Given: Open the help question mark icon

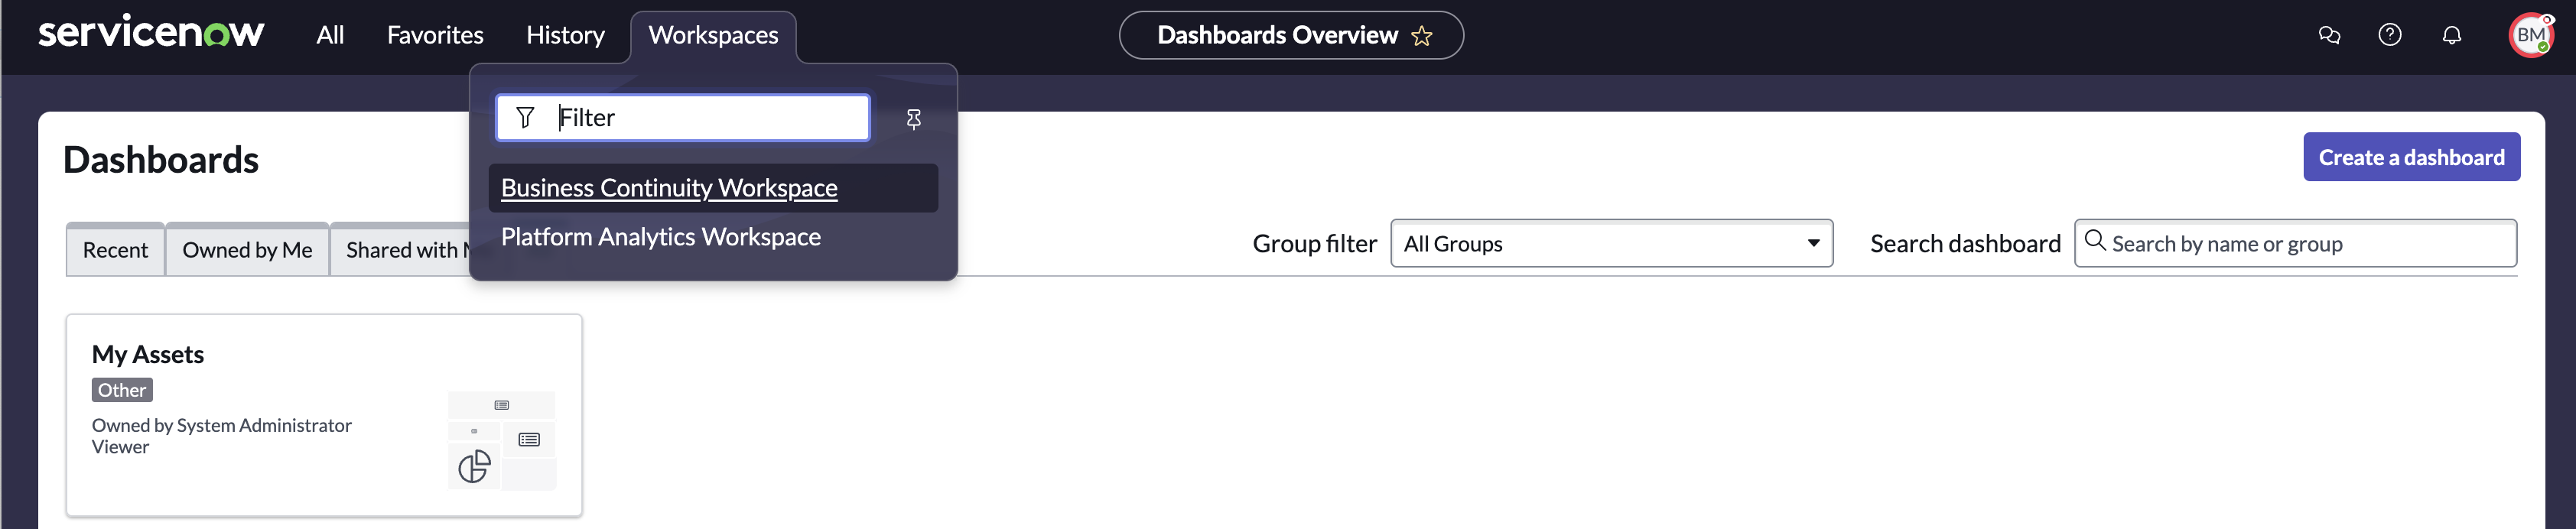Looking at the screenshot, I should [x=2390, y=35].
